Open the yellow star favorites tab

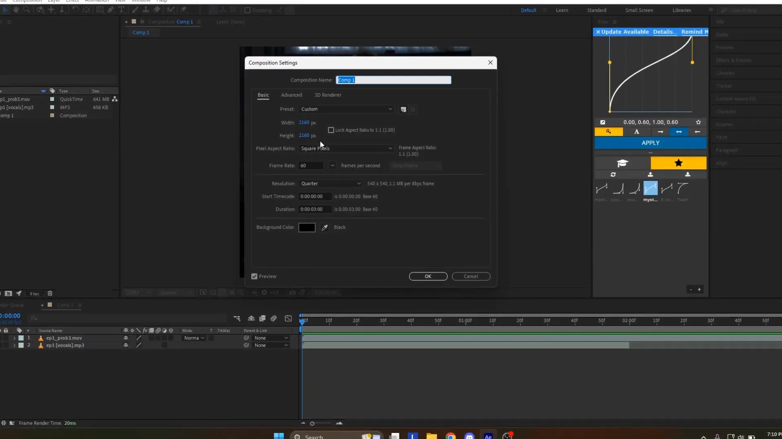click(x=679, y=163)
